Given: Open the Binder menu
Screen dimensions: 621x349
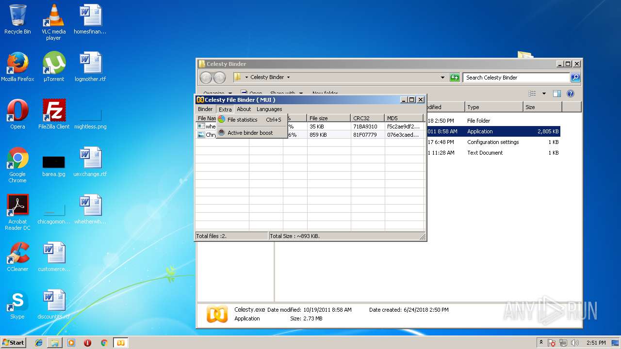Looking at the screenshot, I should click(205, 109).
